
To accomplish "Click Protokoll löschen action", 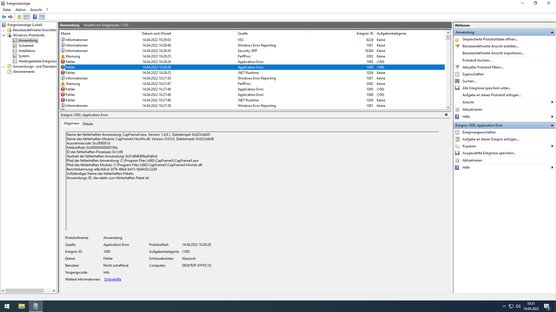I will 477,60.
